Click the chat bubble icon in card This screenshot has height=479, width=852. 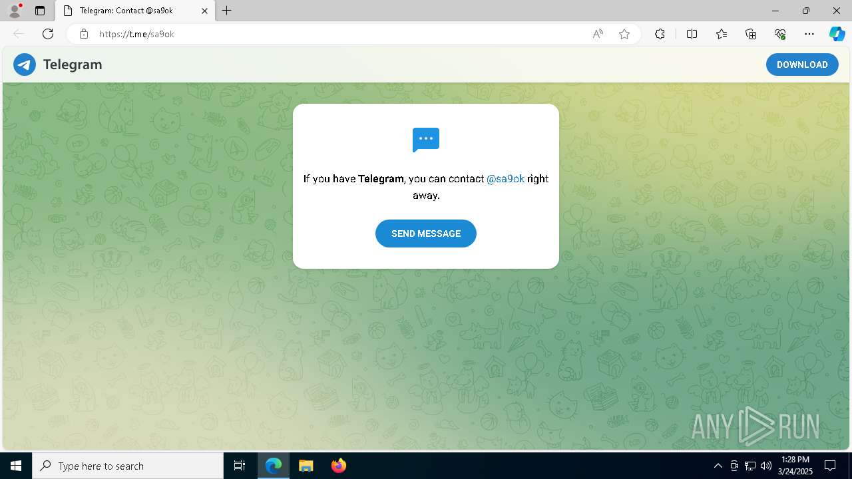pos(426,140)
